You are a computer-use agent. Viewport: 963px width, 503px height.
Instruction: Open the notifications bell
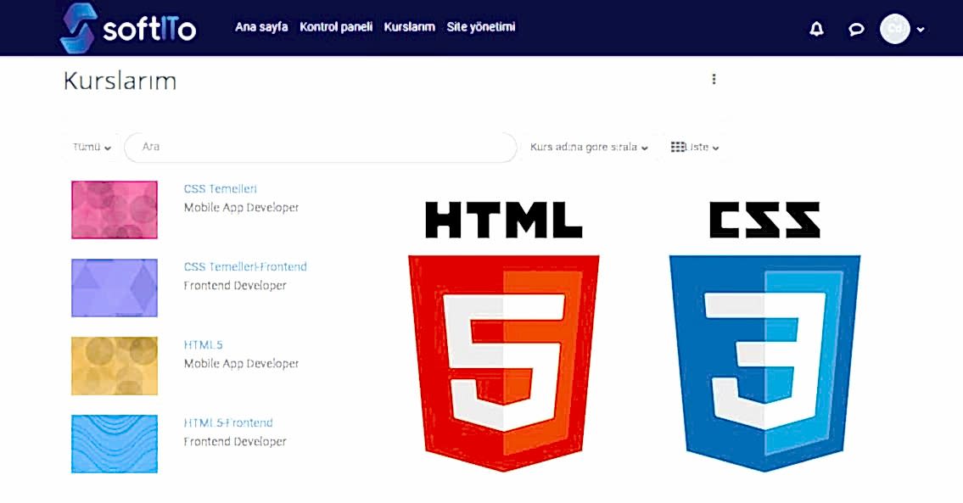click(x=815, y=28)
